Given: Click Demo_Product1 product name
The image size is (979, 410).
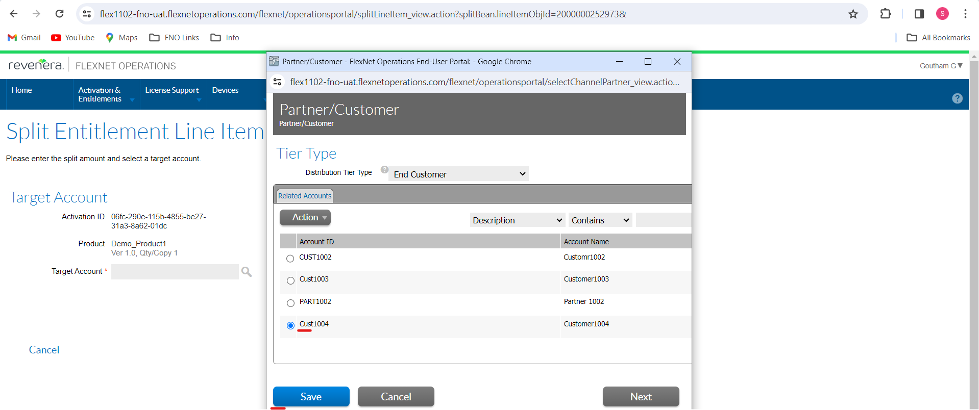Looking at the screenshot, I should tap(138, 244).
